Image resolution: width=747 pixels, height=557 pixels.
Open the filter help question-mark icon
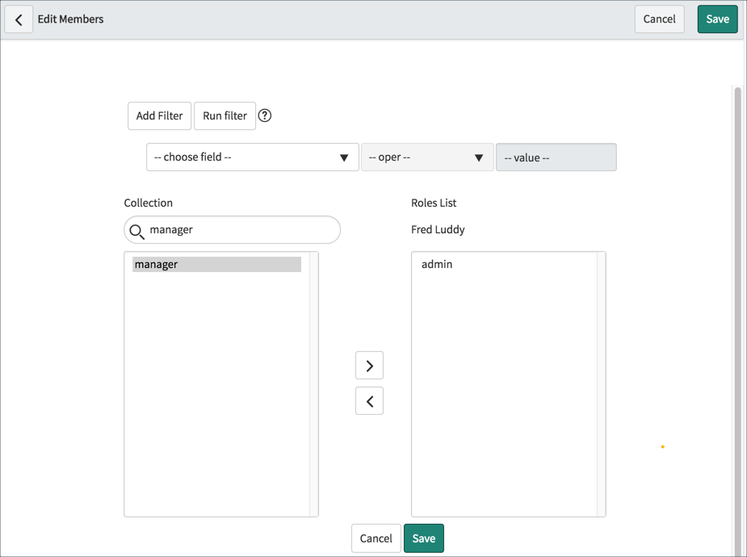pyautogui.click(x=264, y=115)
